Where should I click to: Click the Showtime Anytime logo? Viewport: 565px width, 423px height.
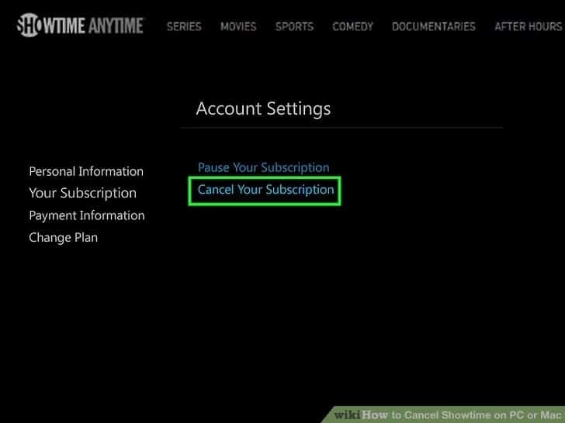pyautogui.click(x=80, y=25)
